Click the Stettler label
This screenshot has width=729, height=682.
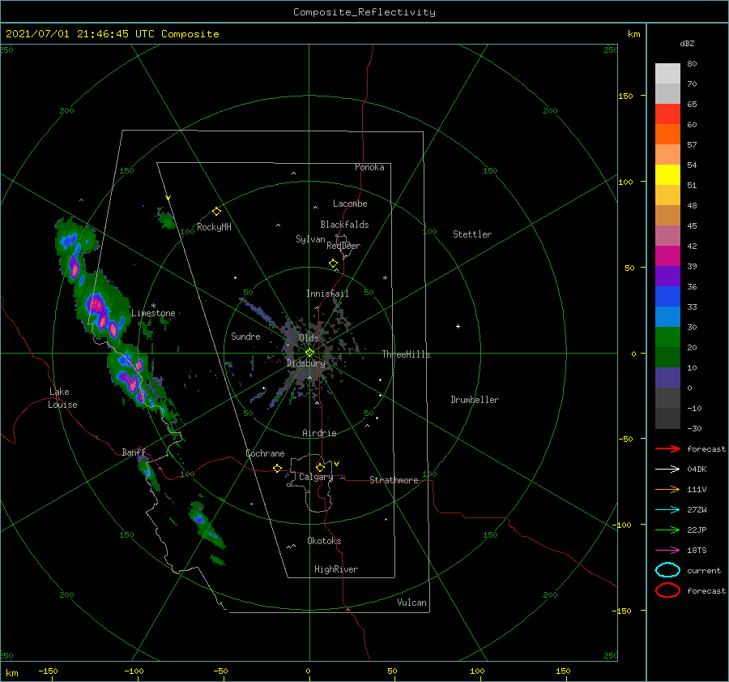pyautogui.click(x=472, y=234)
